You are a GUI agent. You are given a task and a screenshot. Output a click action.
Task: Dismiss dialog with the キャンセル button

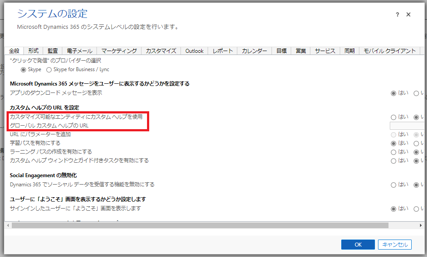(x=395, y=244)
